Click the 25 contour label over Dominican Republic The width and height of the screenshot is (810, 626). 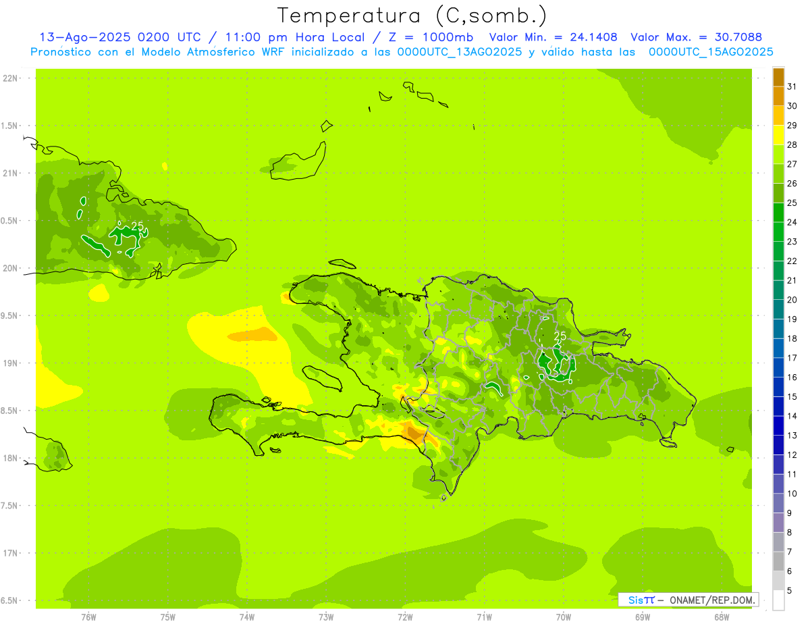click(560, 335)
